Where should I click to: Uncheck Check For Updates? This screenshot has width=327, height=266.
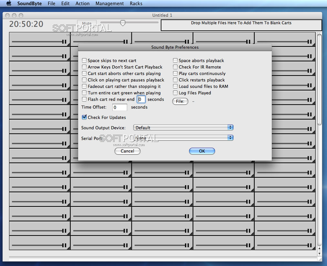tap(84, 117)
